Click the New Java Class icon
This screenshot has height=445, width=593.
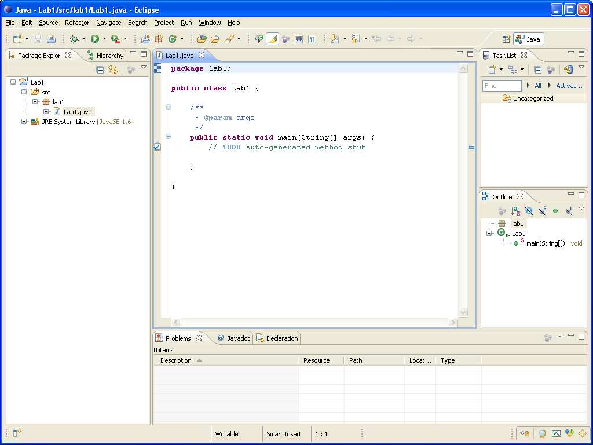(x=173, y=39)
